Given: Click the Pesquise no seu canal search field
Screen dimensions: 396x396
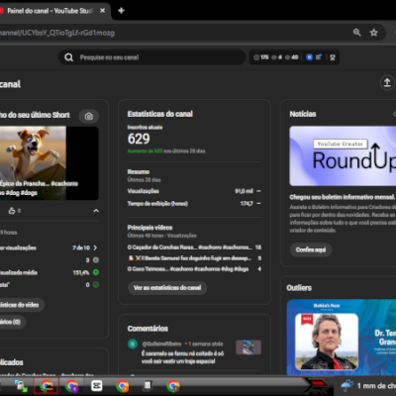Looking at the screenshot, I should tap(151, 57).
